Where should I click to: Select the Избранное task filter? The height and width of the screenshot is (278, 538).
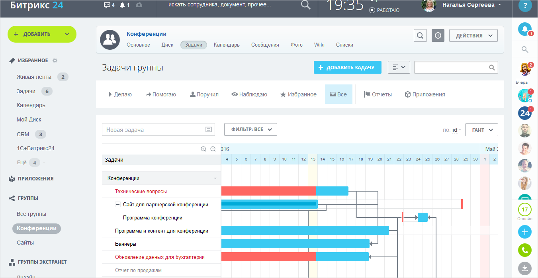point(298,94)
